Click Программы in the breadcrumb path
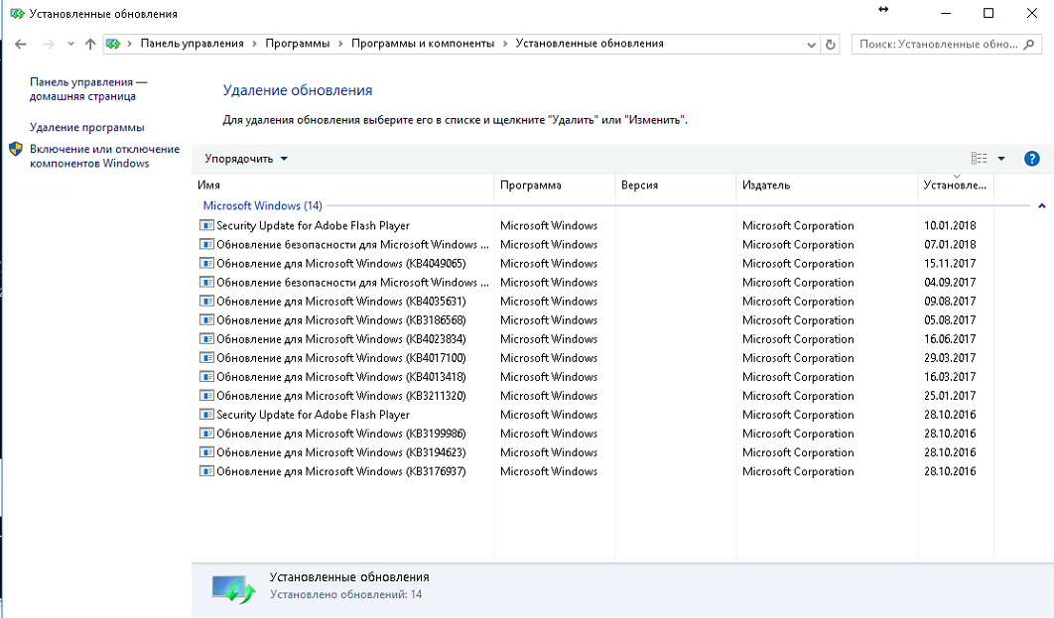1054x618 pixels. click(x=297, y=44)
